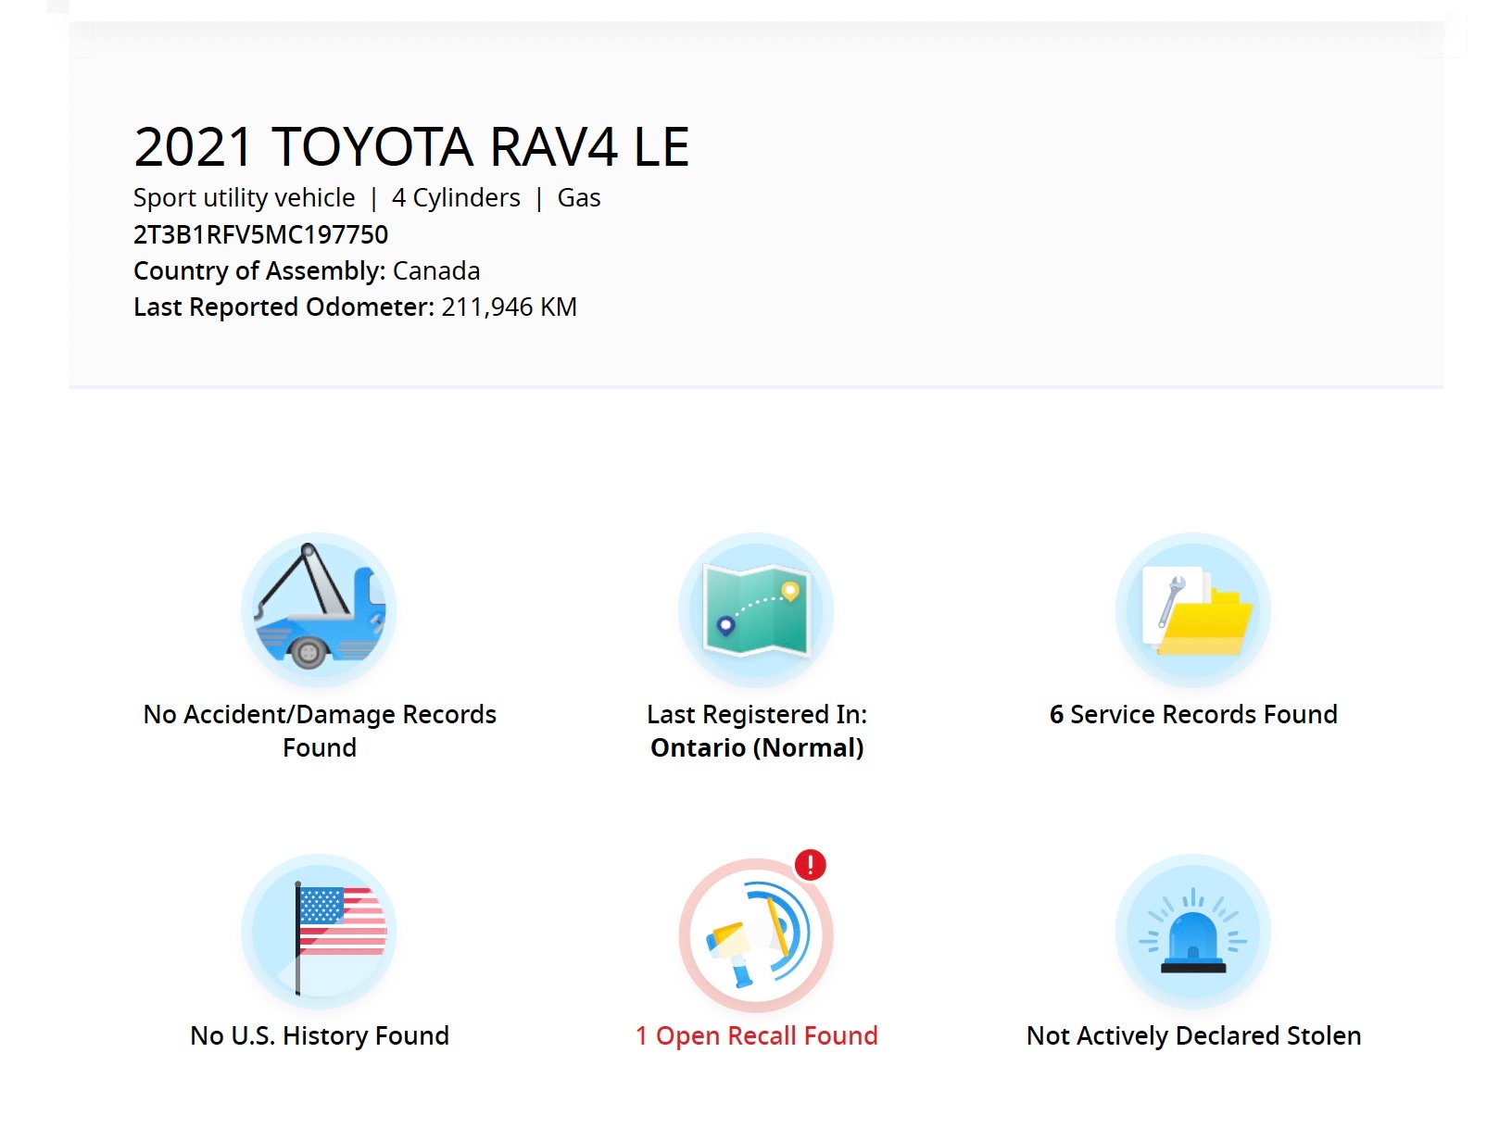
Task: Select the 'Canada' assembly value
Action: point(436,271)
